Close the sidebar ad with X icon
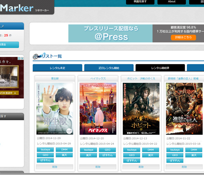This screenshot has height=175, width=204. click(x=22, y=58)
